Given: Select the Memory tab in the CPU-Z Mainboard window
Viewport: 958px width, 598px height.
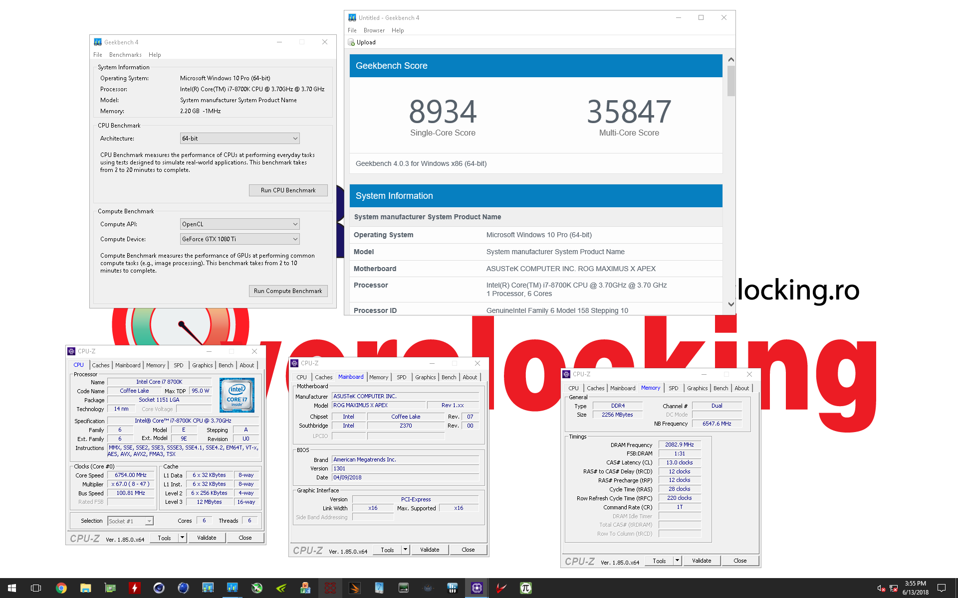Looking at the screenshot, I should pos(379,377).
